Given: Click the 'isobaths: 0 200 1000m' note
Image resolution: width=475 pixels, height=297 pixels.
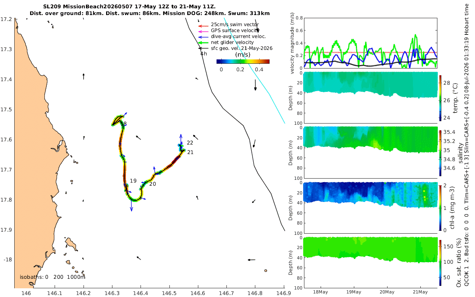Looking at the screenshot, I should tap(52, 277).
